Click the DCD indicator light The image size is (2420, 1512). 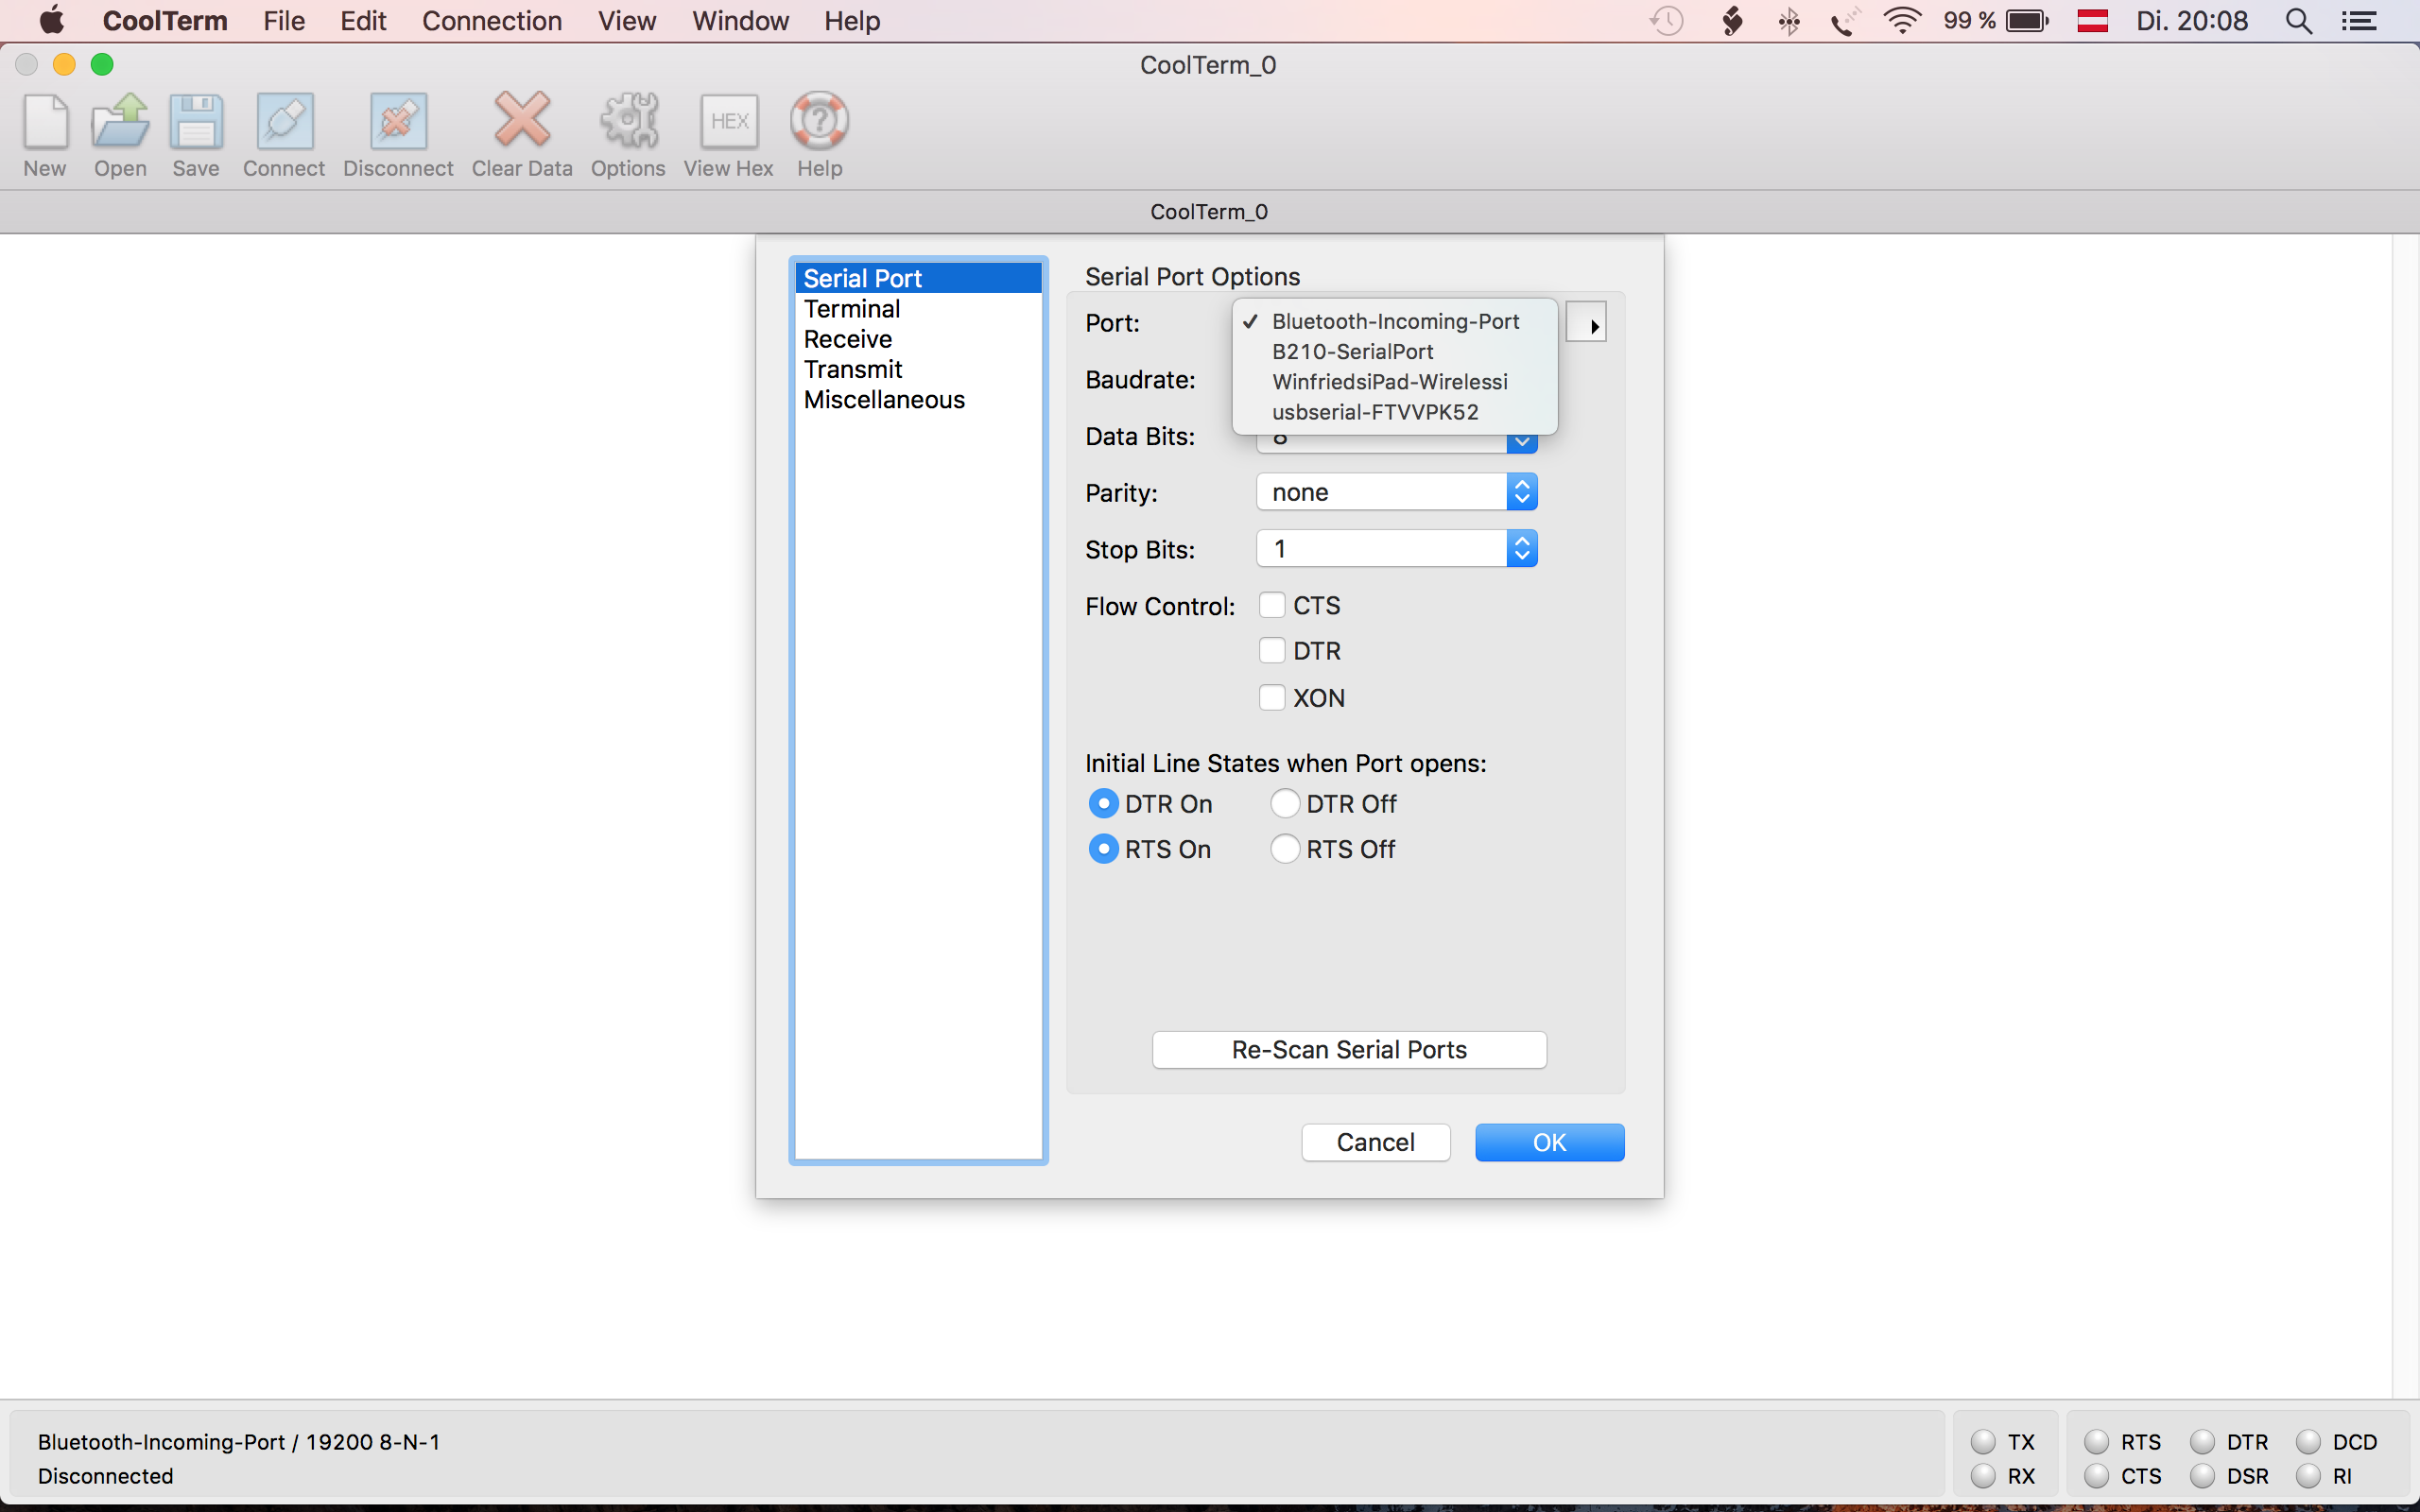click(x=2308, y=1442)
